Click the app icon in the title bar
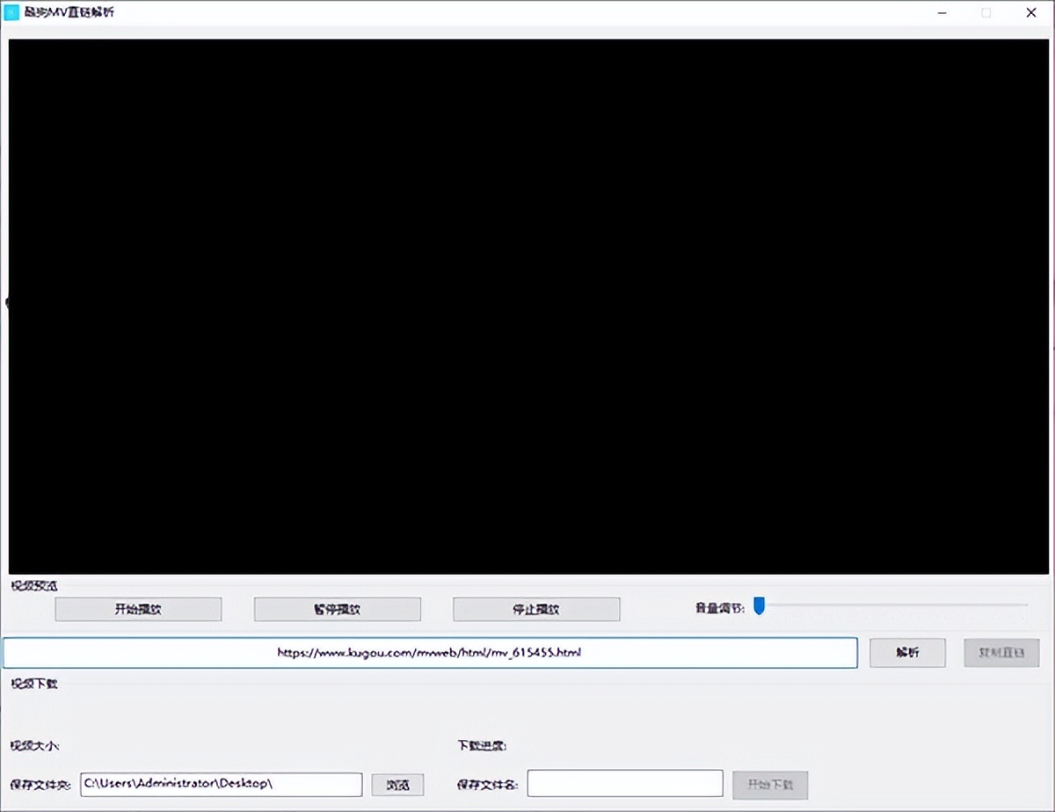 click(x=12, y=12)
